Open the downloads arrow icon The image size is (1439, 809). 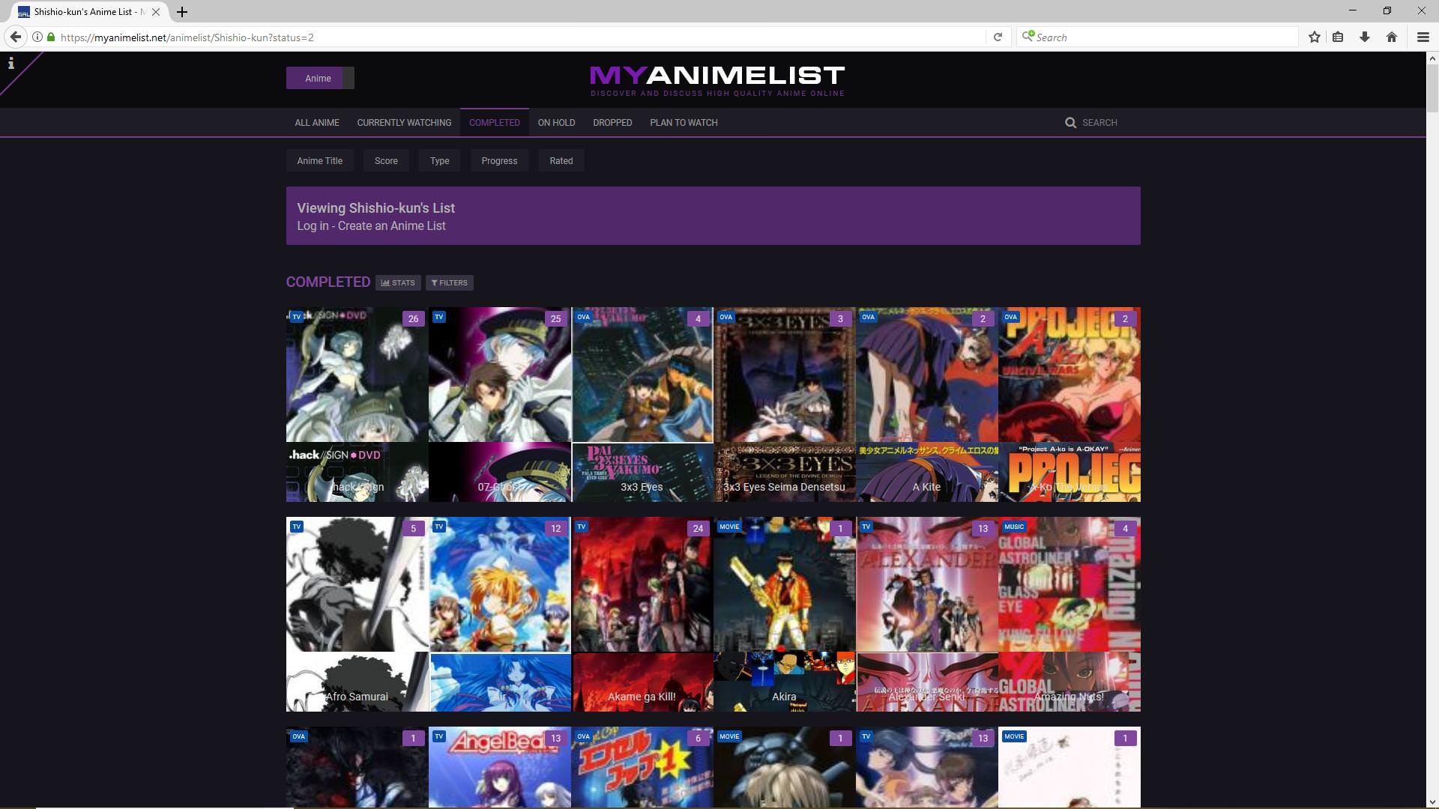(x=1365, y=37)
